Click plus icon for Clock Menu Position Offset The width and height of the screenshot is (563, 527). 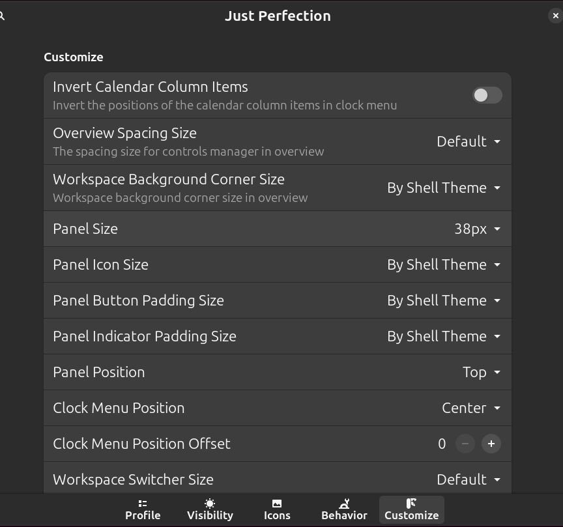click(491, 444)
